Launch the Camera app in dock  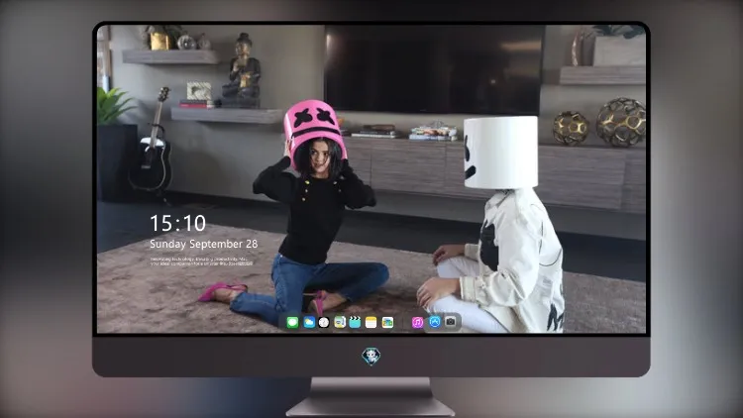451,322
